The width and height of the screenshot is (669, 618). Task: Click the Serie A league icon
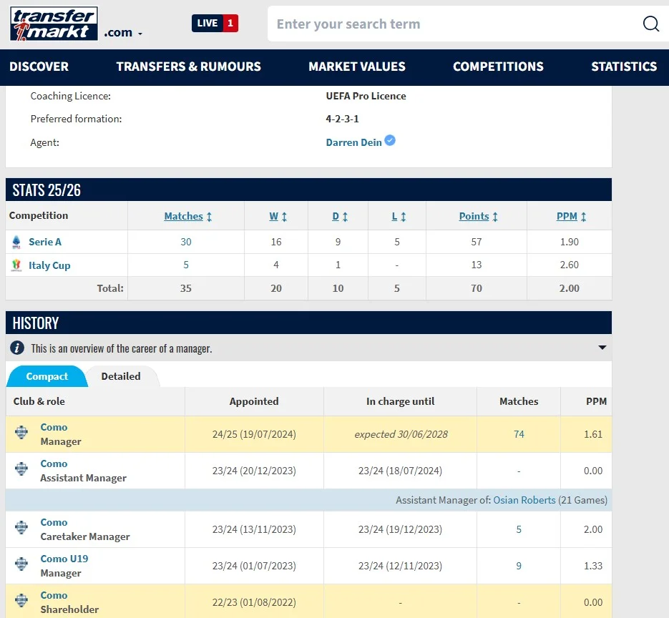16,242
